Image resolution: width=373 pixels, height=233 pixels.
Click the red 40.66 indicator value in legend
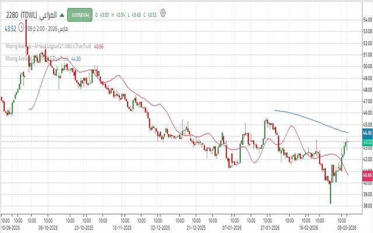[x=99, y=45]
